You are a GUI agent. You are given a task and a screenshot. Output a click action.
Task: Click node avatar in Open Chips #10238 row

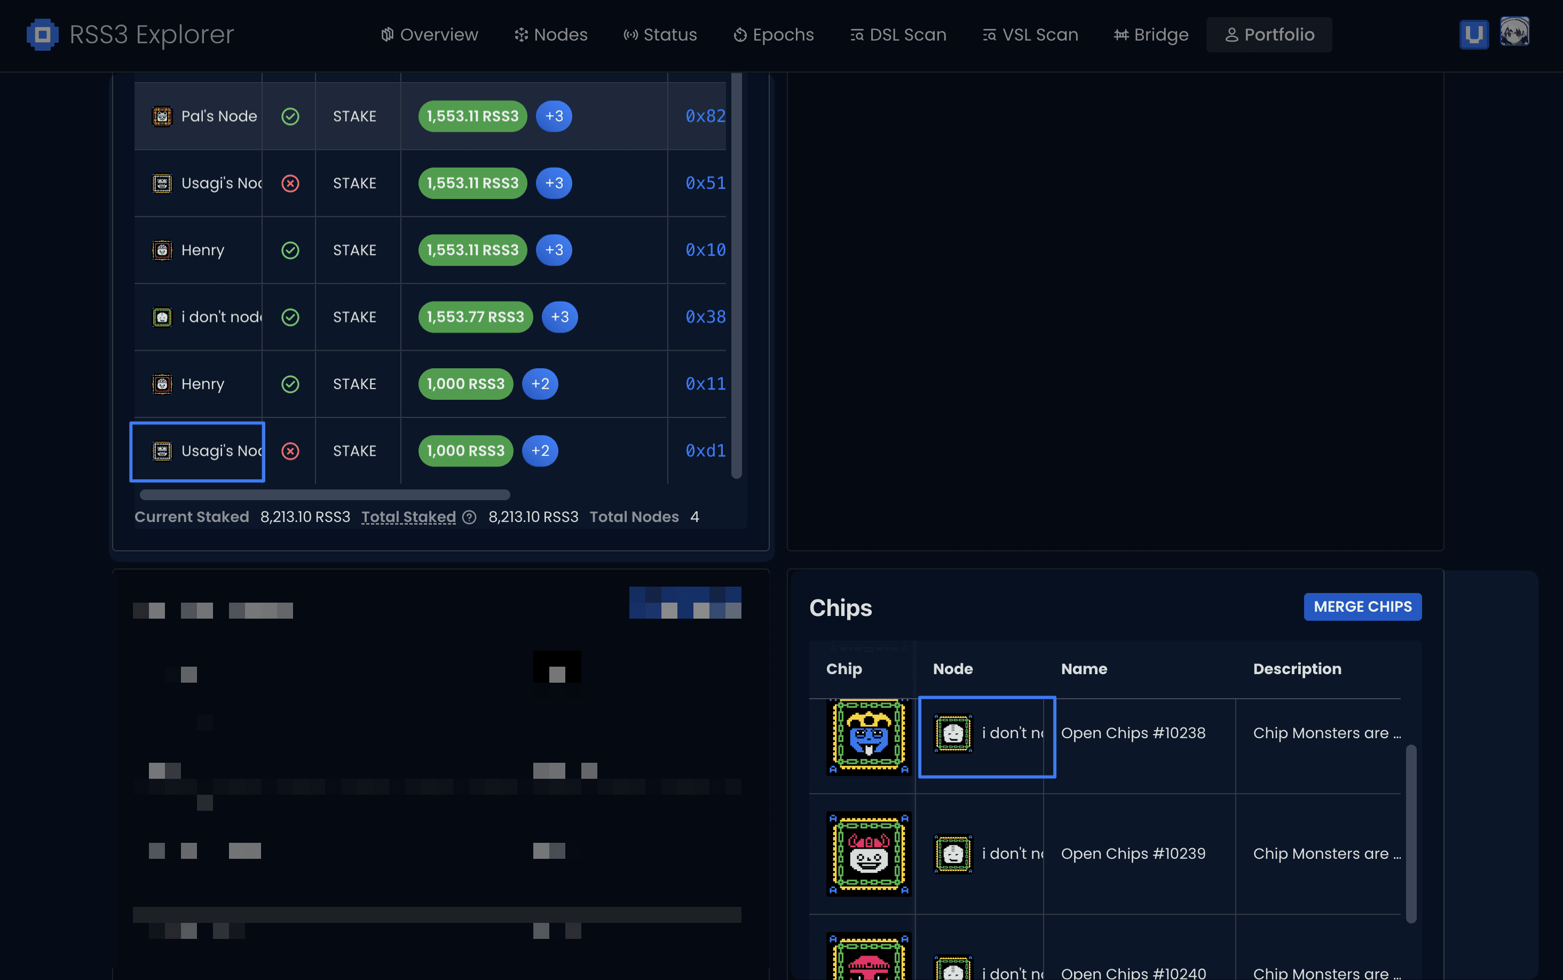pyautogui.click(x=953, y=734)
